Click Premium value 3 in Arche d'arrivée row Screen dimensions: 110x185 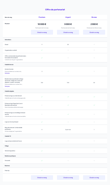point(42,71)
